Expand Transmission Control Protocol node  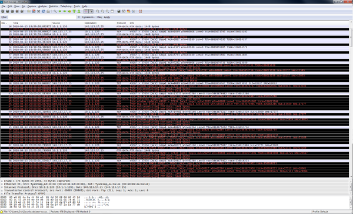[2, 190]
